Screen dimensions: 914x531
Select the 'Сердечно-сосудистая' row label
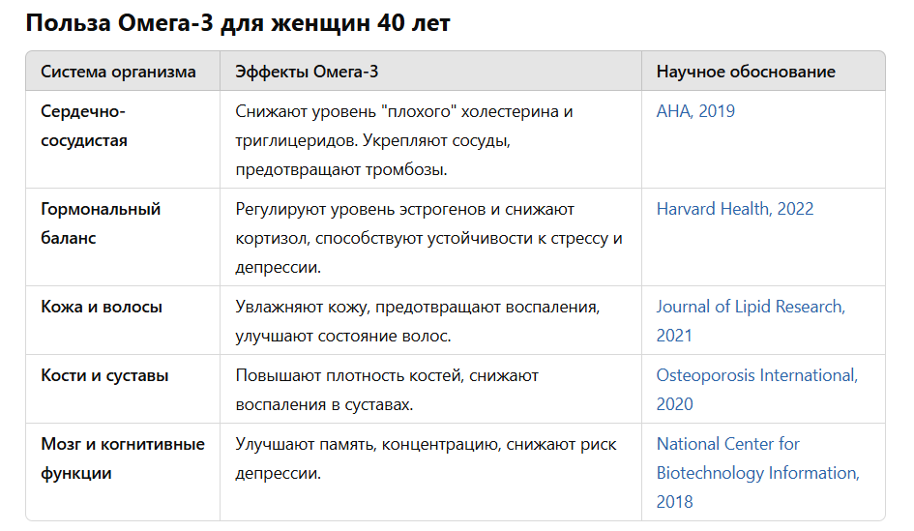click(84, 126)
